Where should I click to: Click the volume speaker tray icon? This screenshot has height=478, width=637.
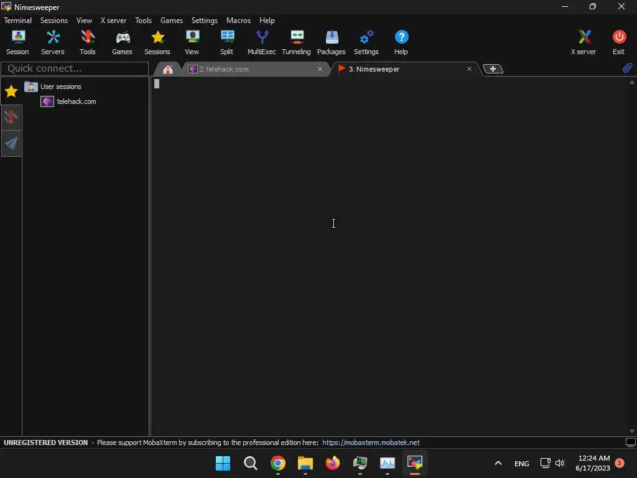560,463
